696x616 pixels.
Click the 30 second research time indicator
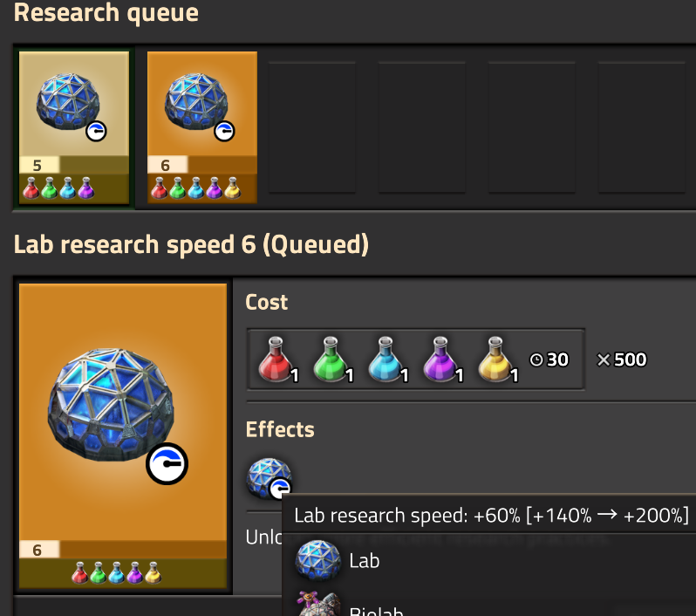[x=549, y=359]
